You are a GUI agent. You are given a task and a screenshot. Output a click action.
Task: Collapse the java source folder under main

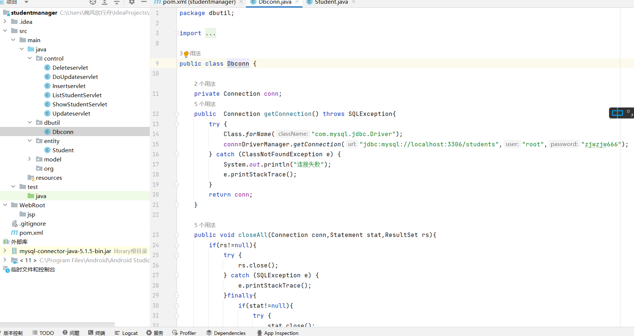point(22,49)
